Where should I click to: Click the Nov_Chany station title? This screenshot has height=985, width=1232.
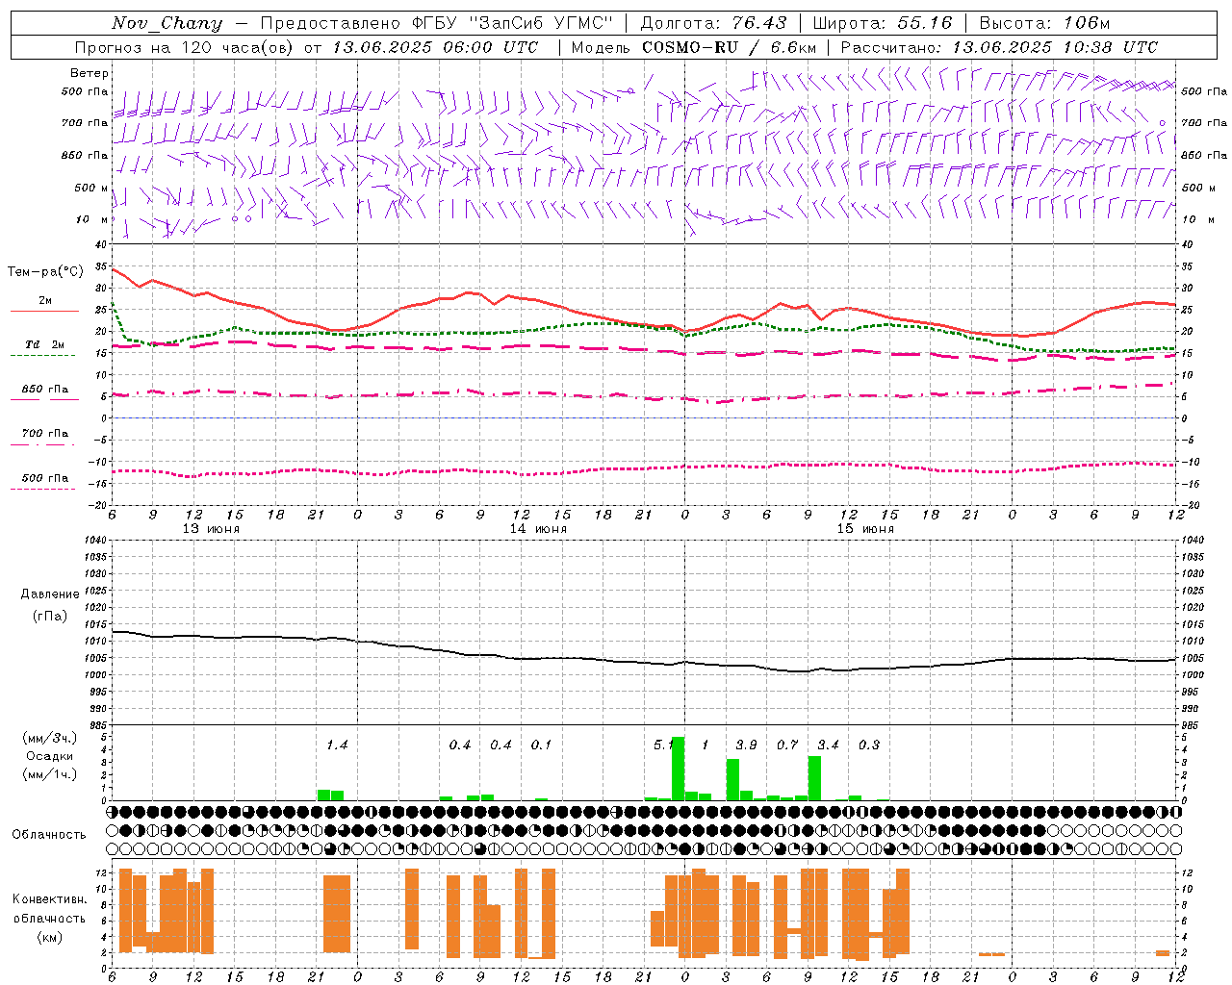click(167, 23)
